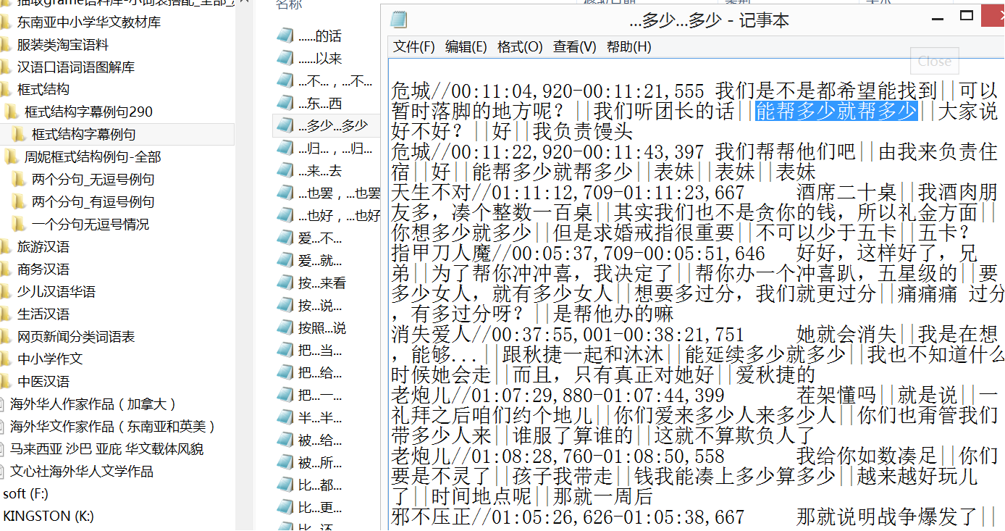Open the soft (F:) drive
Image resolution: width=1005 pixels, height=531 pixels.
[25, 494]
